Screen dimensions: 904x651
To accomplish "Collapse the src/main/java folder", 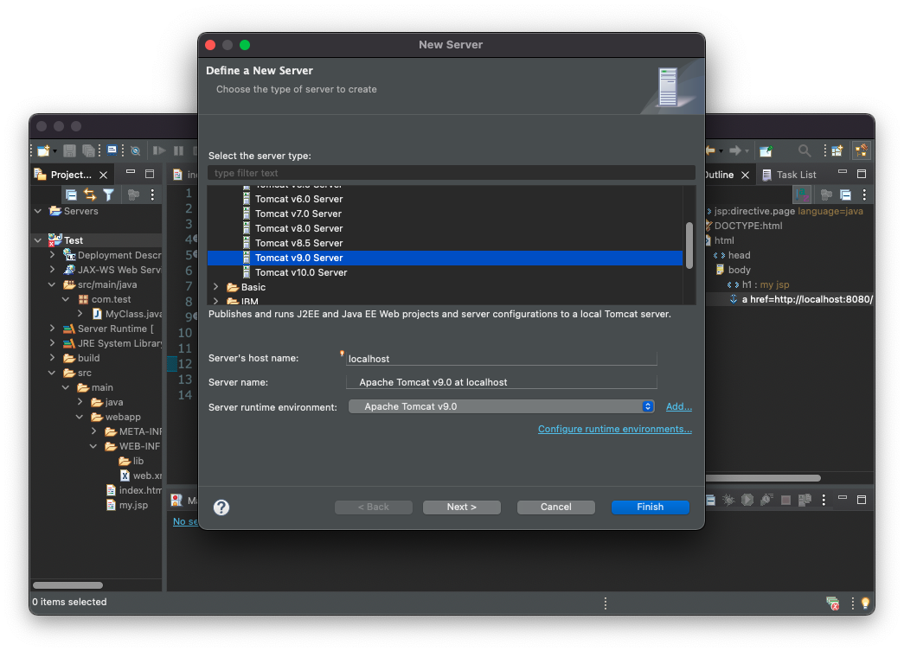I will pos(52,284).
